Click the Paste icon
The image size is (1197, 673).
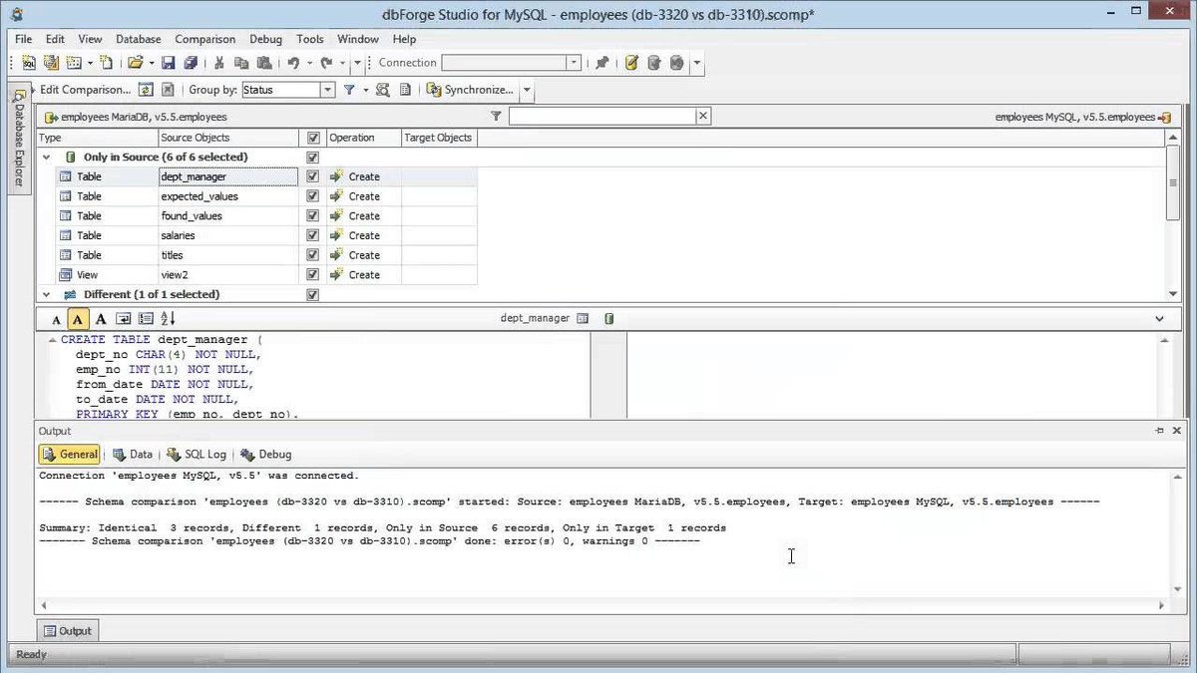[265, 63]
